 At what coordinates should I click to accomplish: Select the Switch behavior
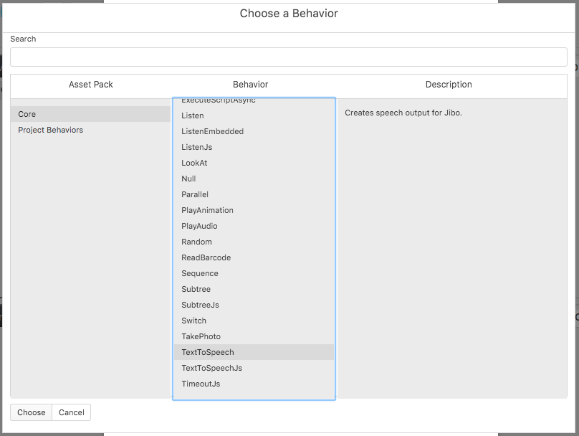click(193, 321)
